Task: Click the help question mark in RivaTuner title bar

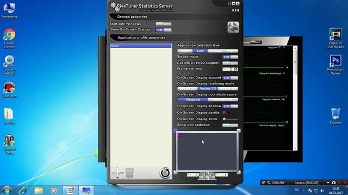Action: [x=229, y=4]
